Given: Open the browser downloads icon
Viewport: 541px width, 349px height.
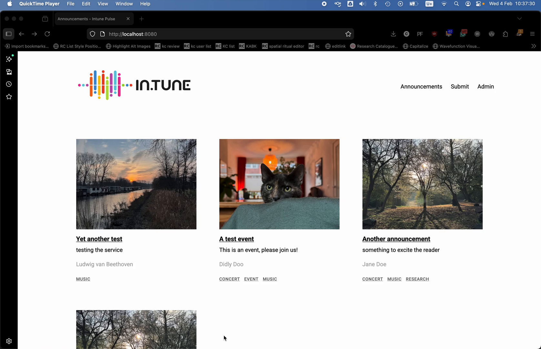Looking at the screenshot, I should coord(393,34).
